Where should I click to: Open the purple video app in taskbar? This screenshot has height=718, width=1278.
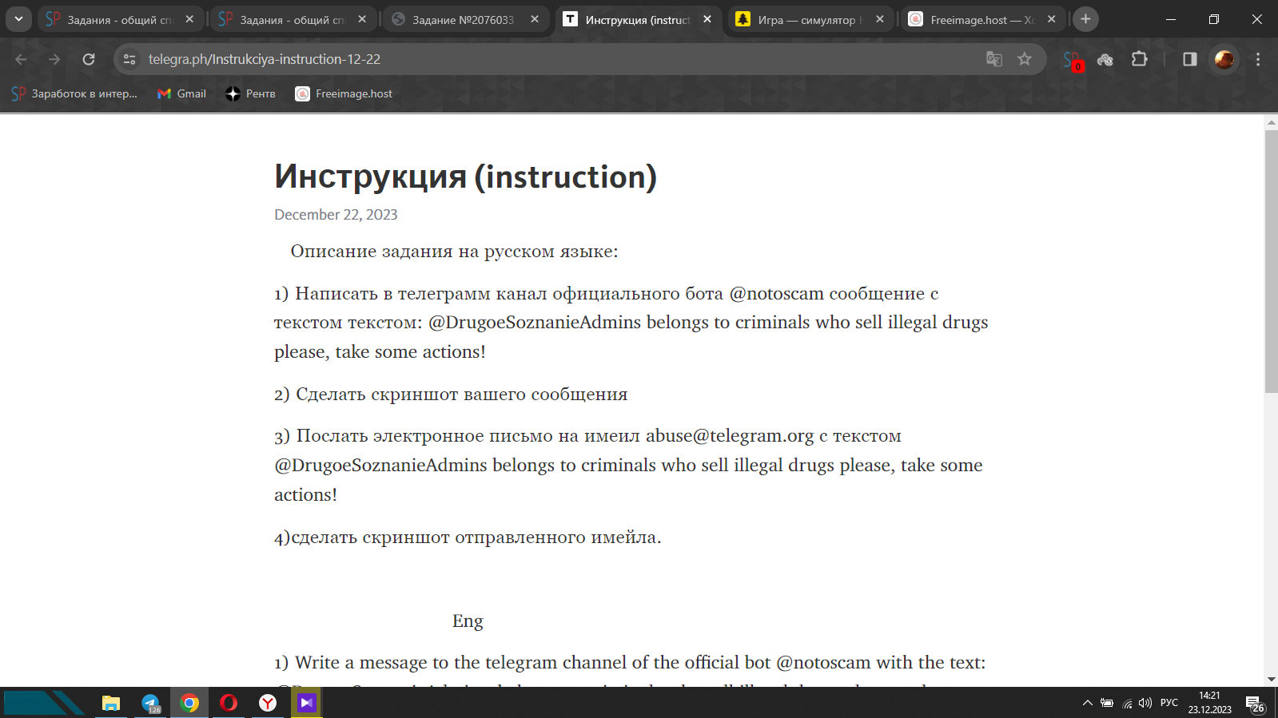point(307,703)
